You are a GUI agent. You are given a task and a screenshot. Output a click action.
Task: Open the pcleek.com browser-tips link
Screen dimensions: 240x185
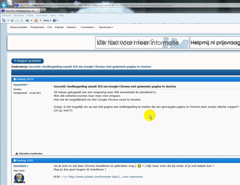pyautogui.click(x=105, y=177)
